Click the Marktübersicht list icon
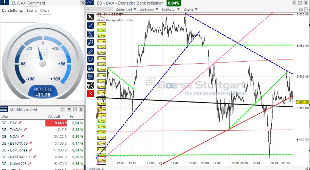Image resolution: width=310 pixels, height=170 pixels. [x=4, y=109]
